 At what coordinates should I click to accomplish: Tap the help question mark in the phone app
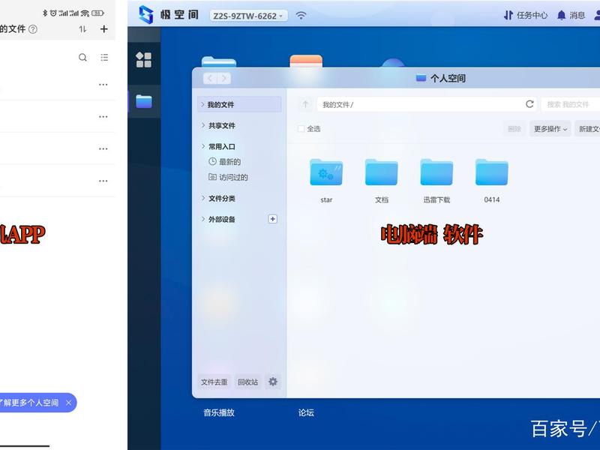[33, 29]
